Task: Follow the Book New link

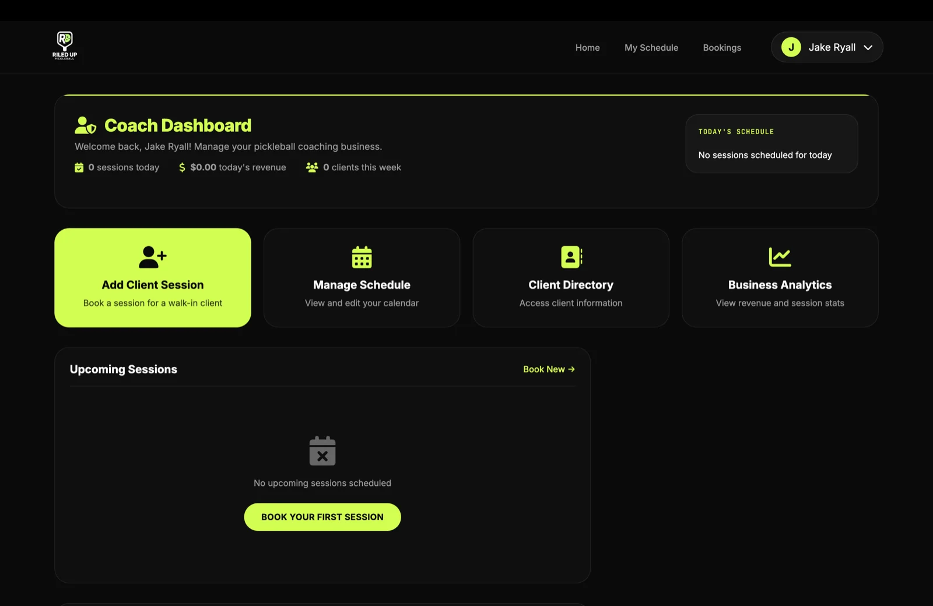Action: [549, 369]
